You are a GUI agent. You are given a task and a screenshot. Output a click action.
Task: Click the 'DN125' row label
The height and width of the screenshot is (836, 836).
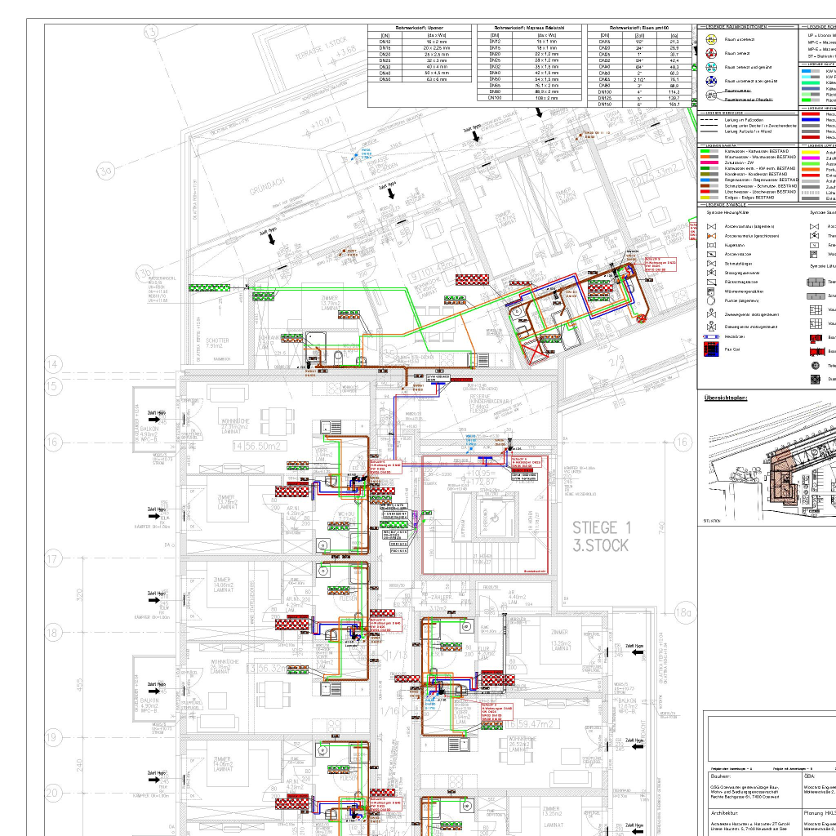[x=605, y=98]
